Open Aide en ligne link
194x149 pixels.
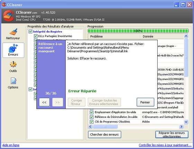point(11,145)
